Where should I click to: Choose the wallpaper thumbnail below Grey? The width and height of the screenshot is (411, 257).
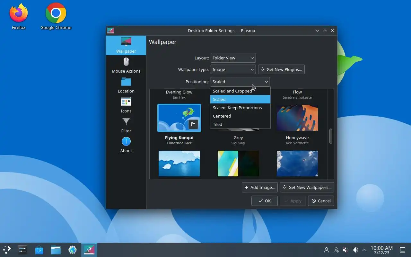238,164
